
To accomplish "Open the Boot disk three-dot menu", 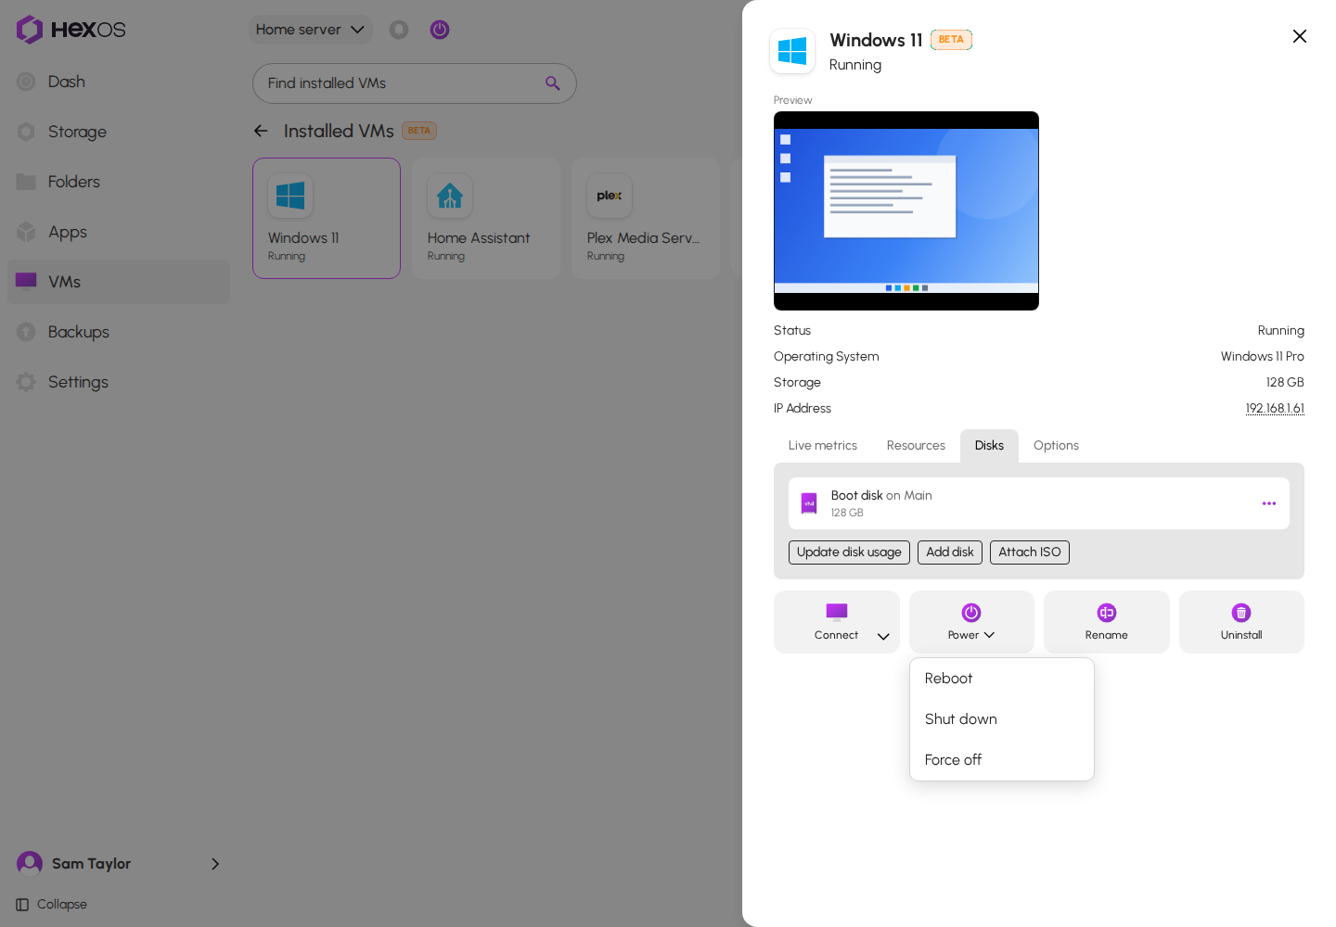I will (1269, 503).
